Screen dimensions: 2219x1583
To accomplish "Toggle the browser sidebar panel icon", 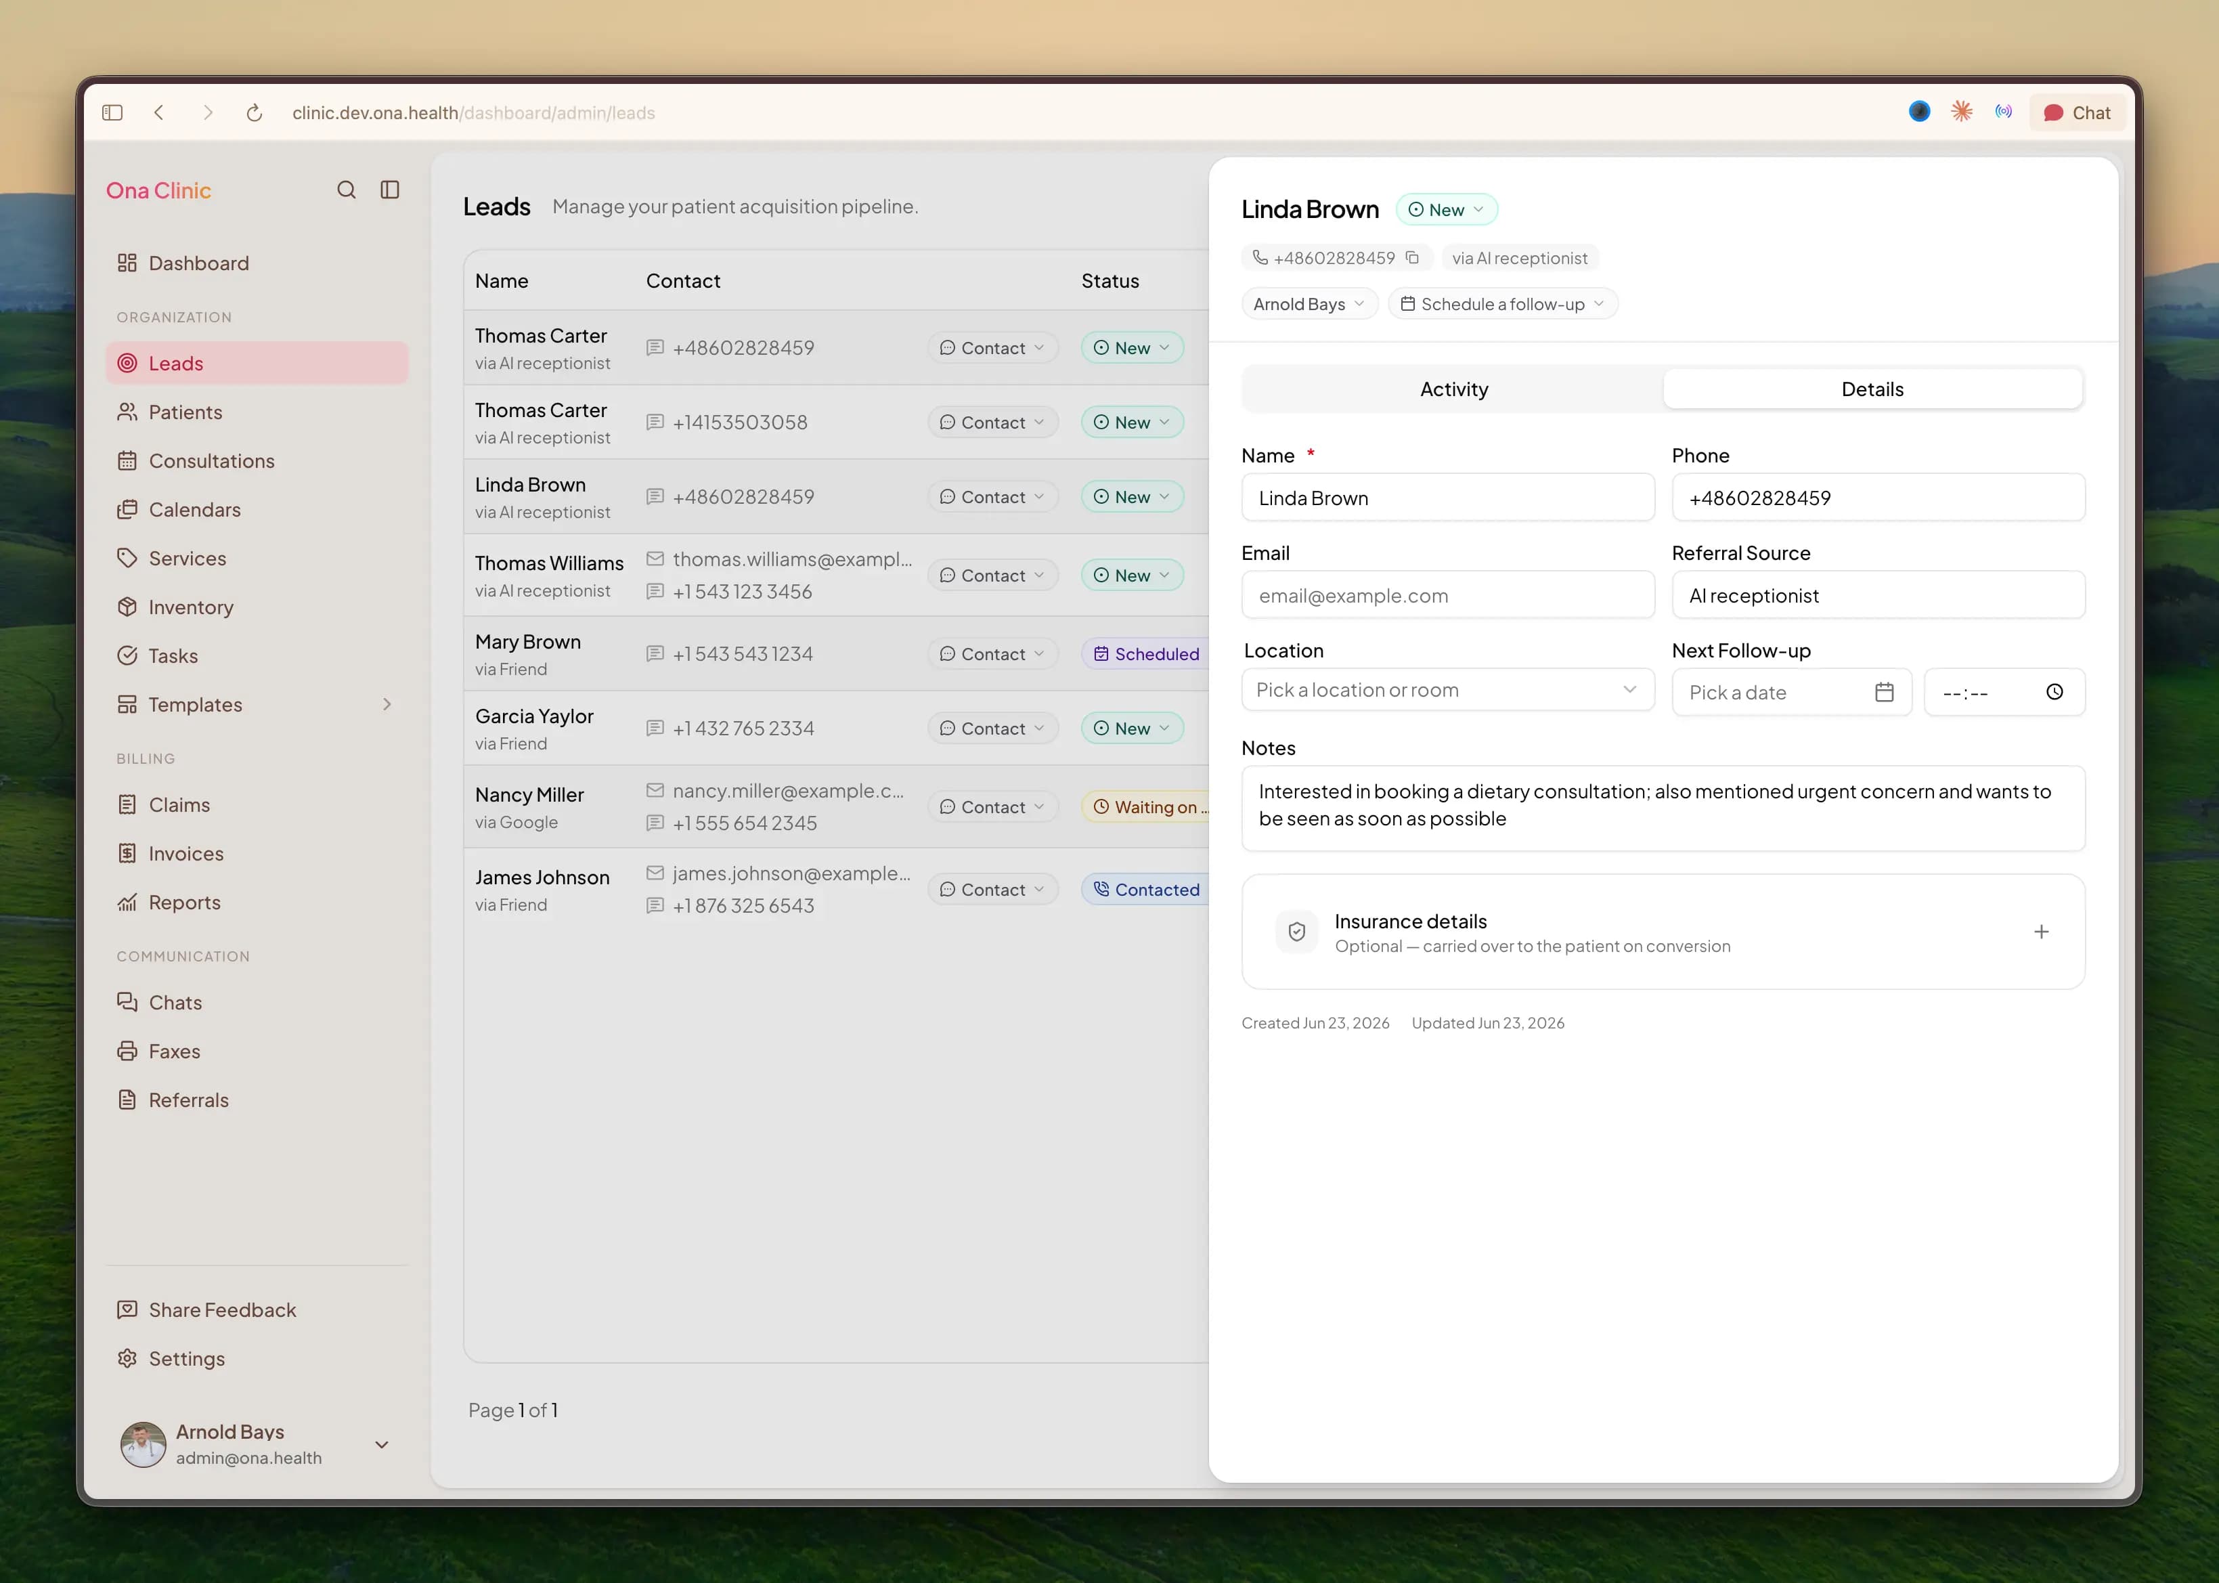I will coord(113,113).
